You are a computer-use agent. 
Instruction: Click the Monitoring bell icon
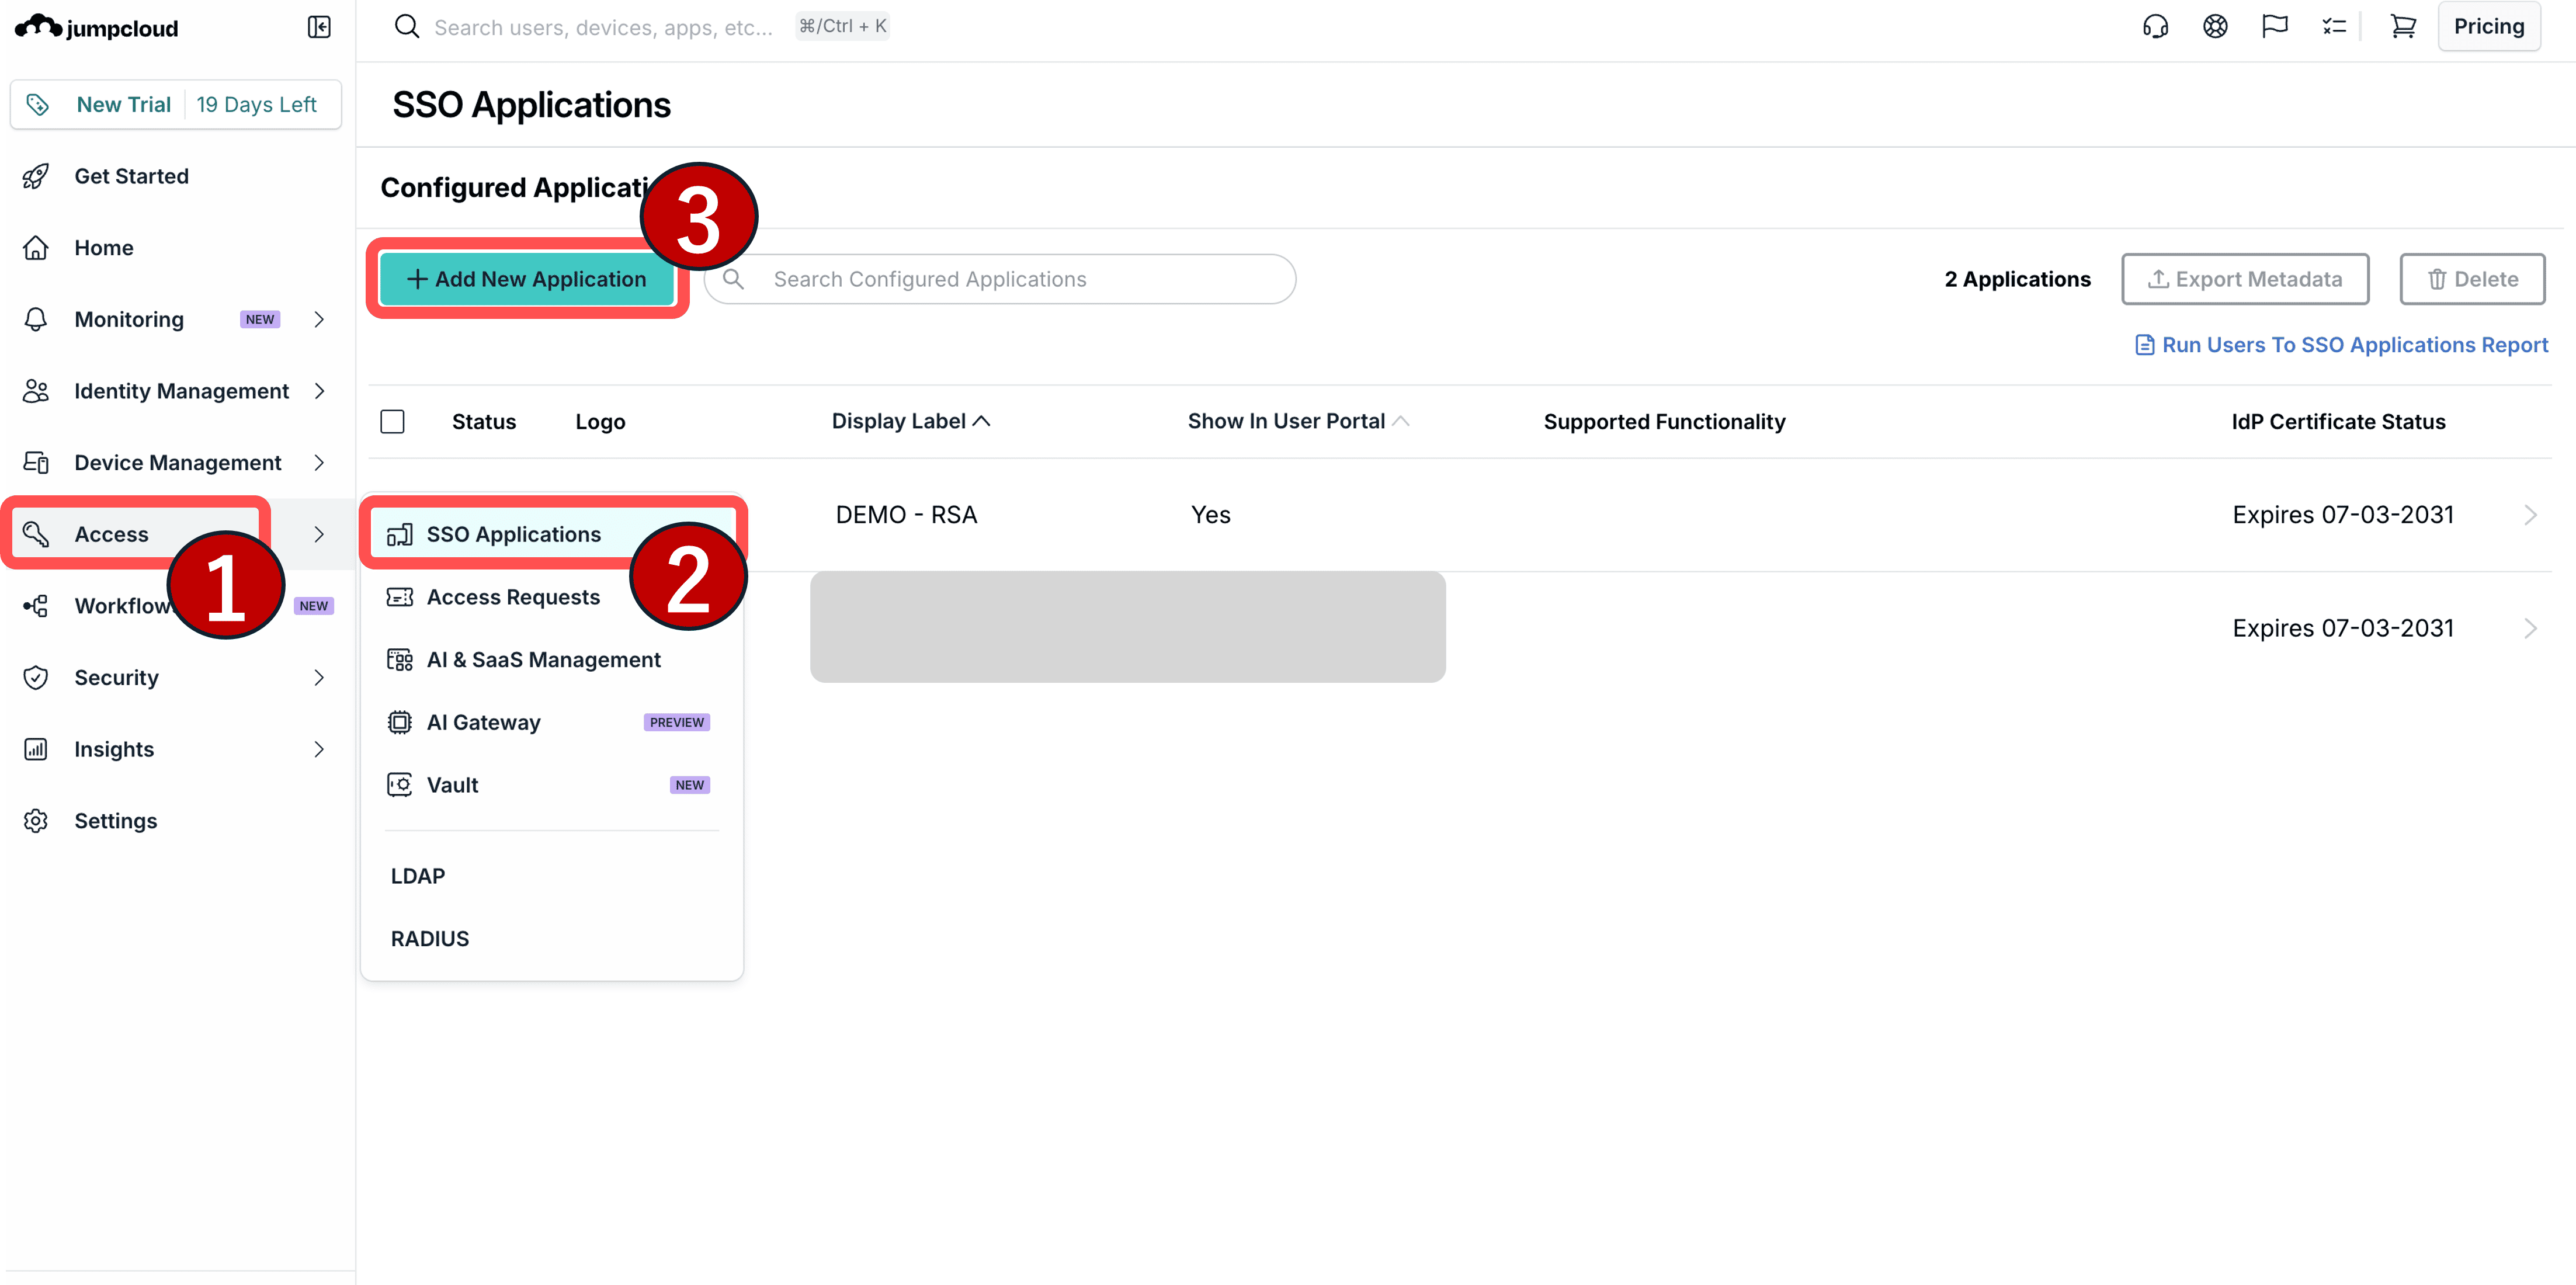(x=36, y=319)
